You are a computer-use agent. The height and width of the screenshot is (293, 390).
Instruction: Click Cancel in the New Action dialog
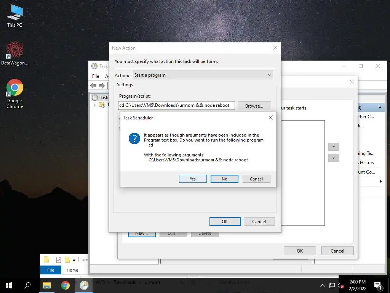(259, 222)
